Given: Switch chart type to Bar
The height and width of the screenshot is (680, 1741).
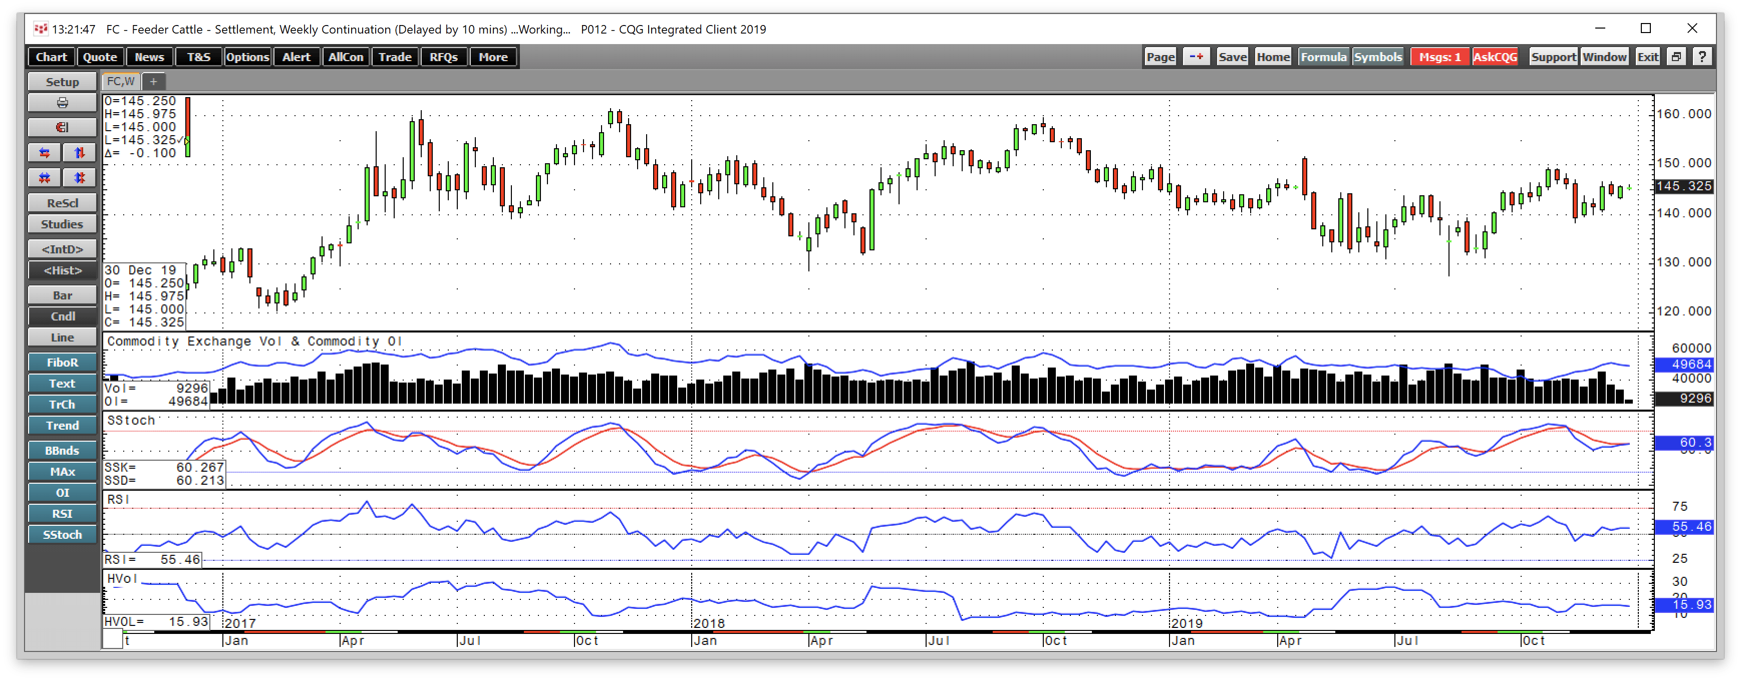Looking at the screenshot, I should coord(62,295).
